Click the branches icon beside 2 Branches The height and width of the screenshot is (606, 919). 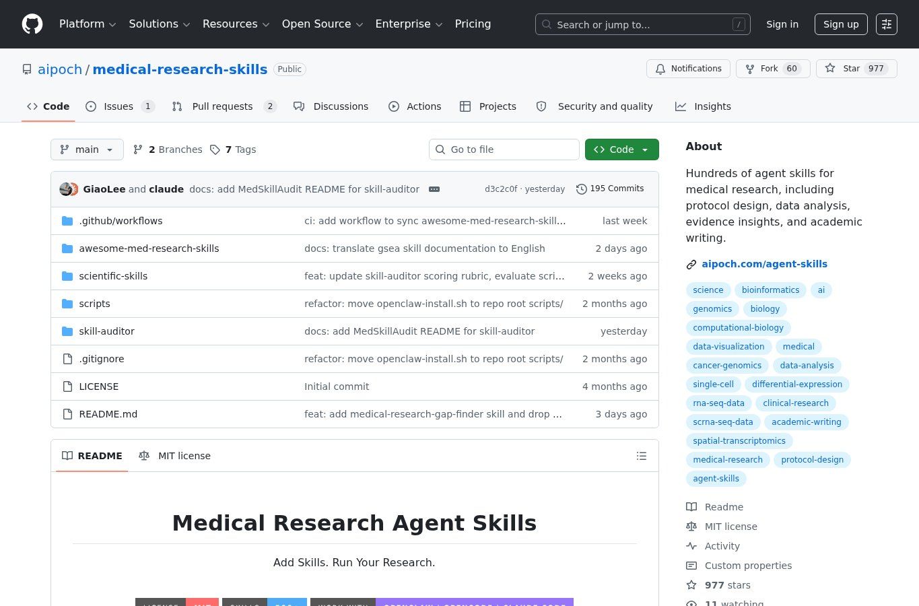[x=138, y=149]
